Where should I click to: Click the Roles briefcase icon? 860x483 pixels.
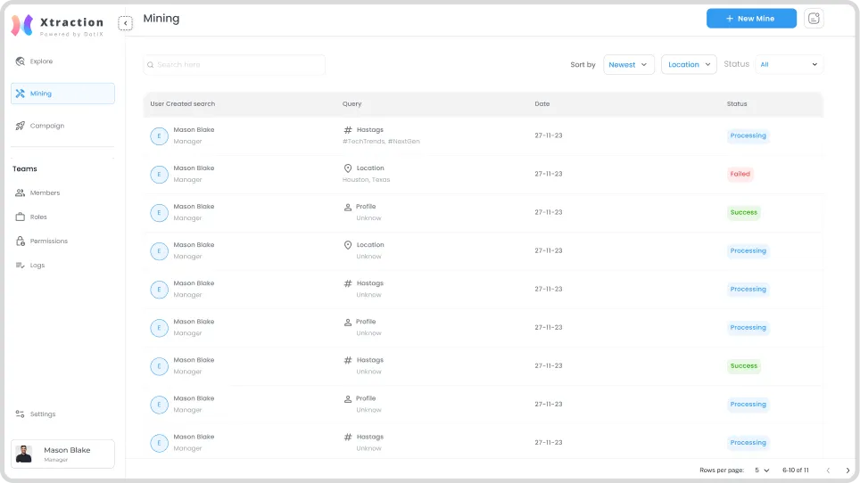pos(21,217)
